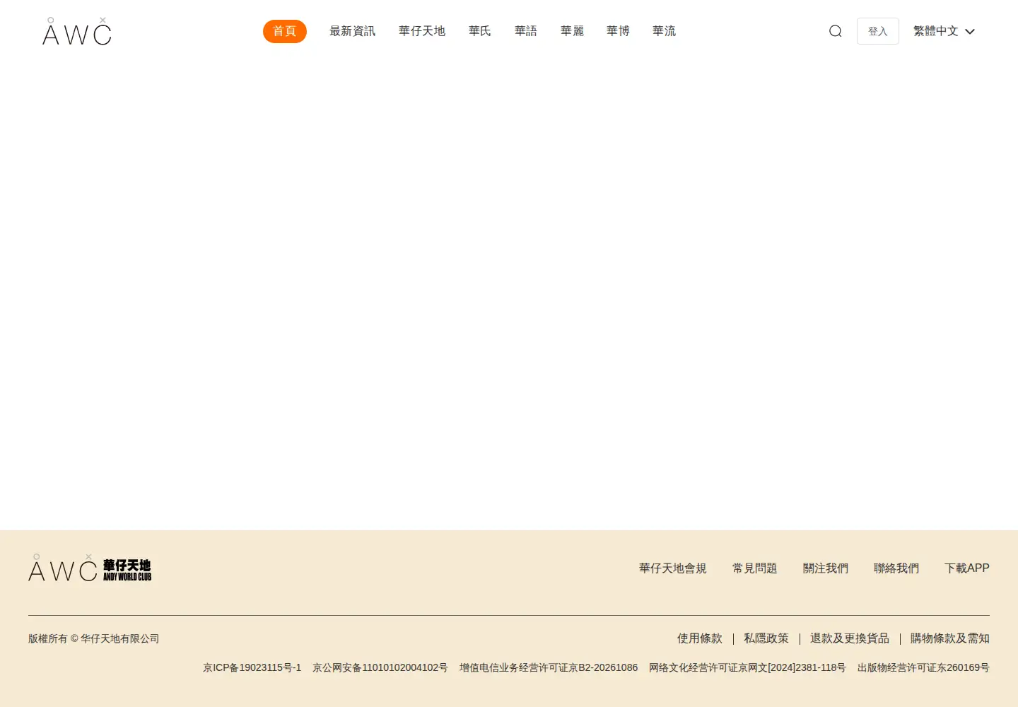This screenshot has width=1018, height=707.
Task: Click the 京ICP备19023115号-1 link
Action: tap(252, 667)
